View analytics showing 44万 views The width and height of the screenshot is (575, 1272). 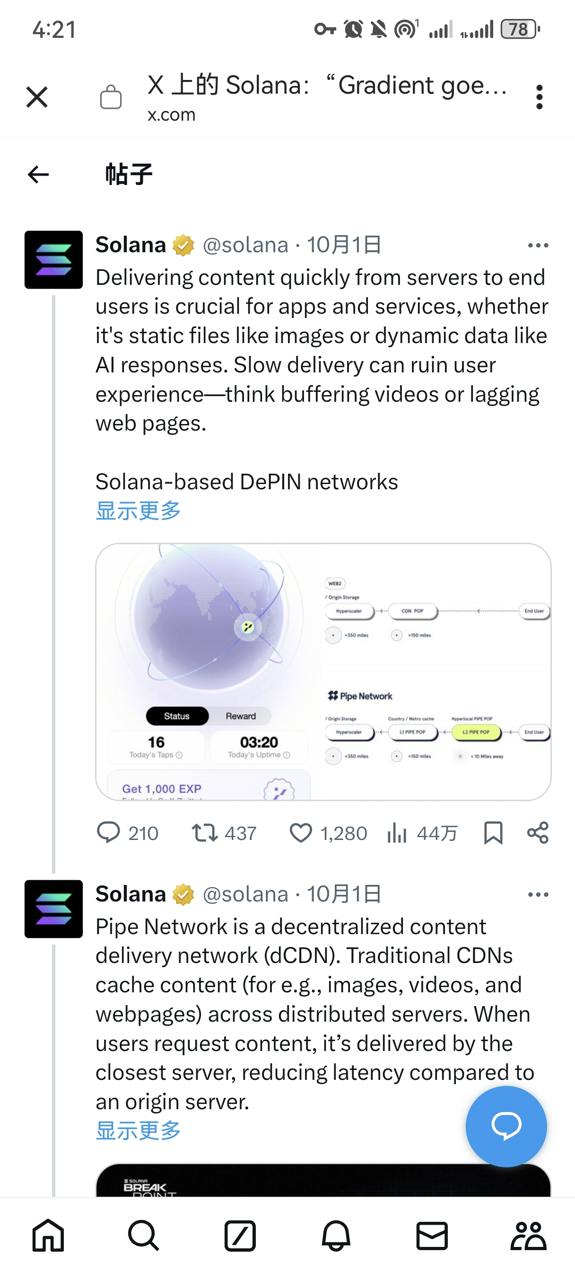(x=397, y=832)
